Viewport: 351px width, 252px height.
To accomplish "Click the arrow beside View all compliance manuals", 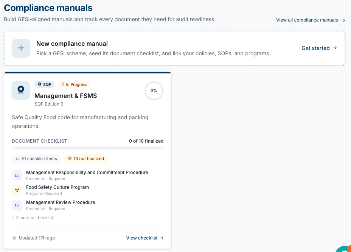I will pos(343,20).
